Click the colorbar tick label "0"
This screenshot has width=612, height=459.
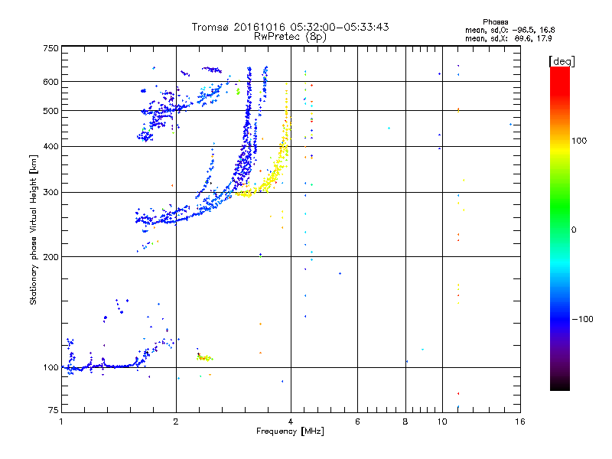click(574, 230)
